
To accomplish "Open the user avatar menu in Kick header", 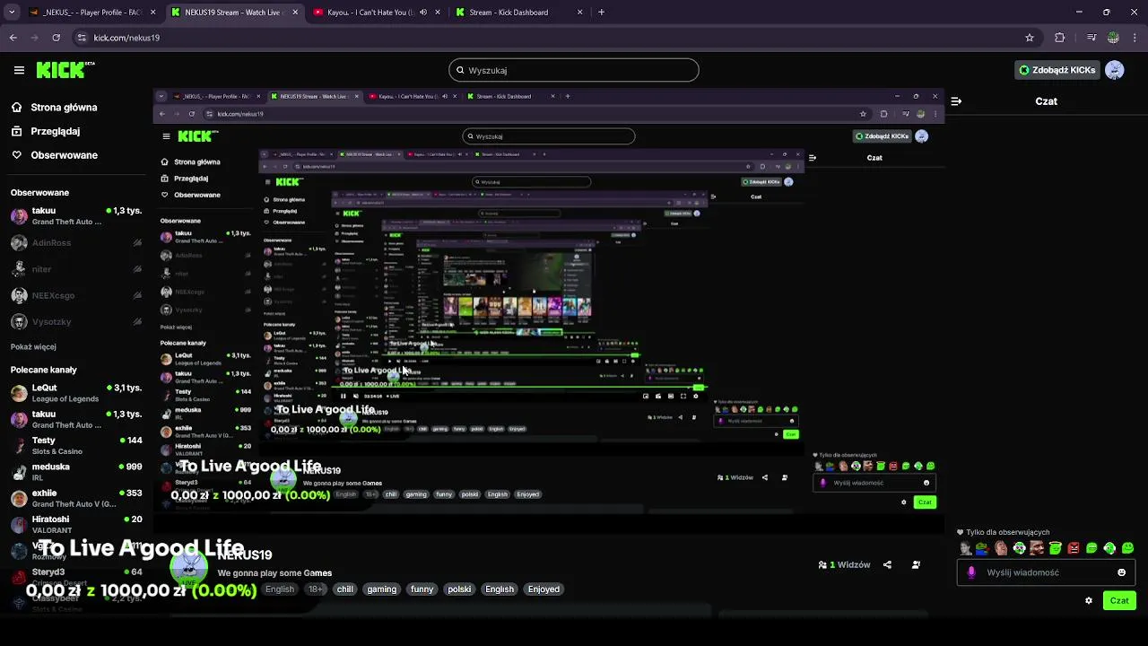I will click(x=1115, y=70).
